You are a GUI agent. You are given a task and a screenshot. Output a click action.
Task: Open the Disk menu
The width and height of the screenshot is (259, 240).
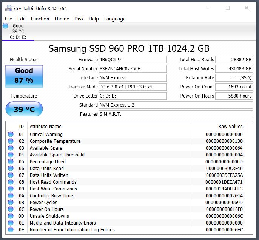point(79,19)
